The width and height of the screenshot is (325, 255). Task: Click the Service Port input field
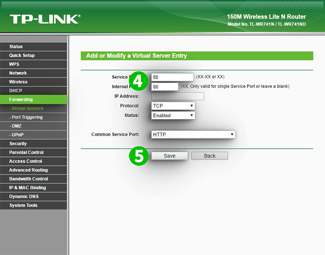click(172, 77)
